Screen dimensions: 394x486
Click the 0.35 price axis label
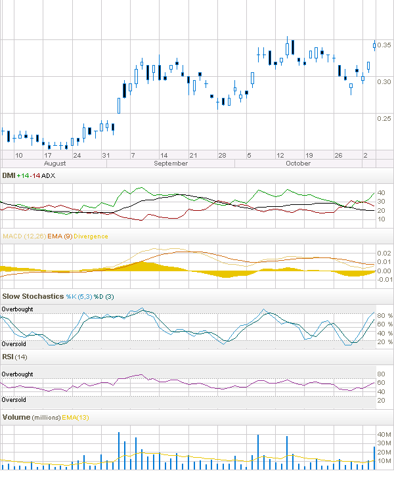click(x=383, y=45)
